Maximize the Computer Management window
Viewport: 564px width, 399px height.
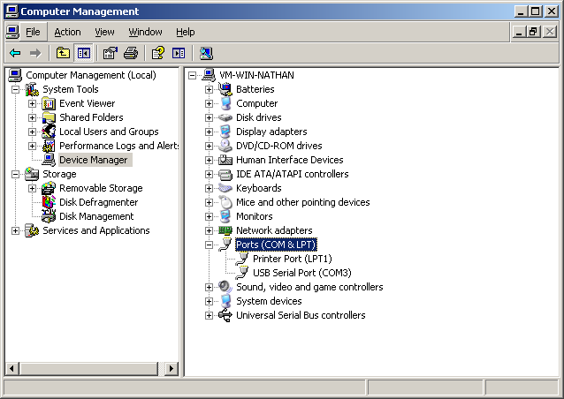pos(536,11)
